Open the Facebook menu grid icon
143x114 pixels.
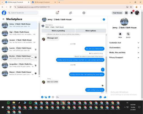(126, 13)
